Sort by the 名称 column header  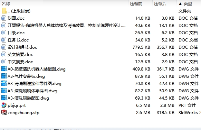click(x=6, y=4)
